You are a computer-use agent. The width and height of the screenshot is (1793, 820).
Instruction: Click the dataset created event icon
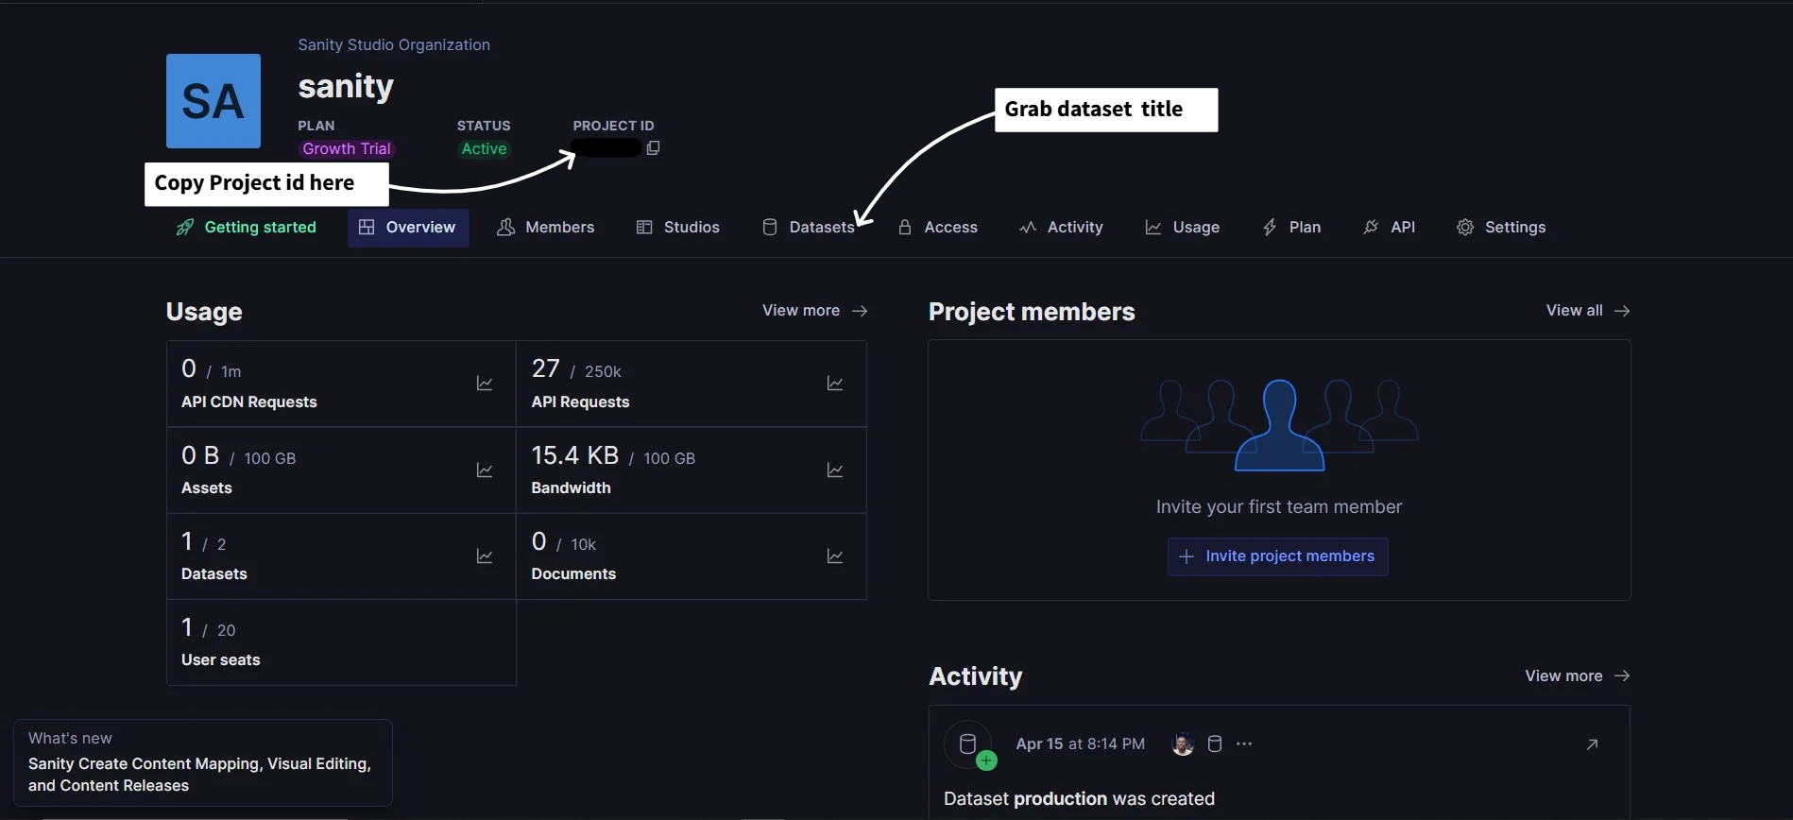968,744
